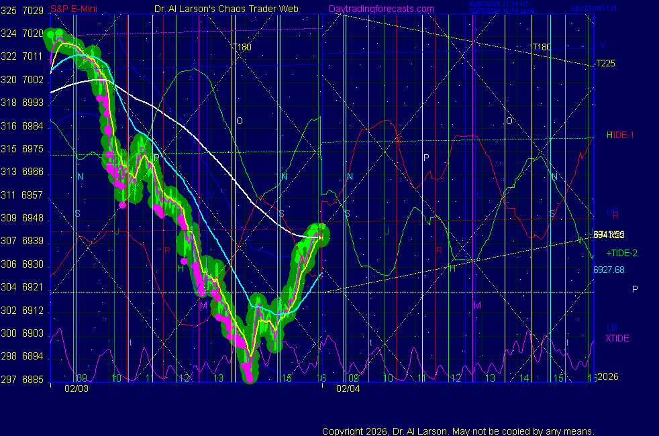Select the +TIDE-2 legend label
The image size is (659, 436).
pos(621,253)
